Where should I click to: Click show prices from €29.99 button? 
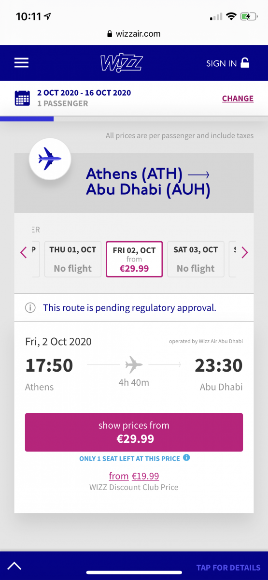(134, 432)
